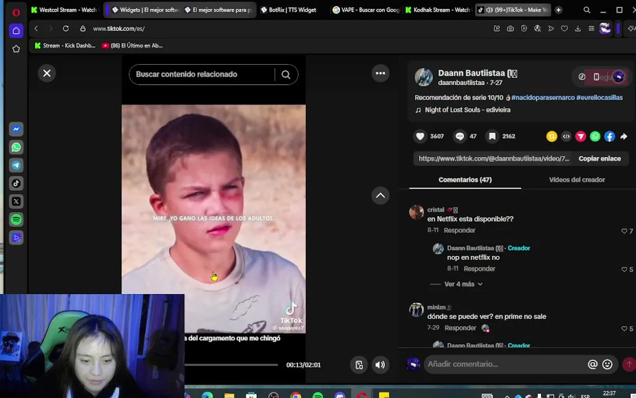Toggle the picture-in-picture icon beside volume
Screen dimensions: 636x398
(x=359, y=365)
